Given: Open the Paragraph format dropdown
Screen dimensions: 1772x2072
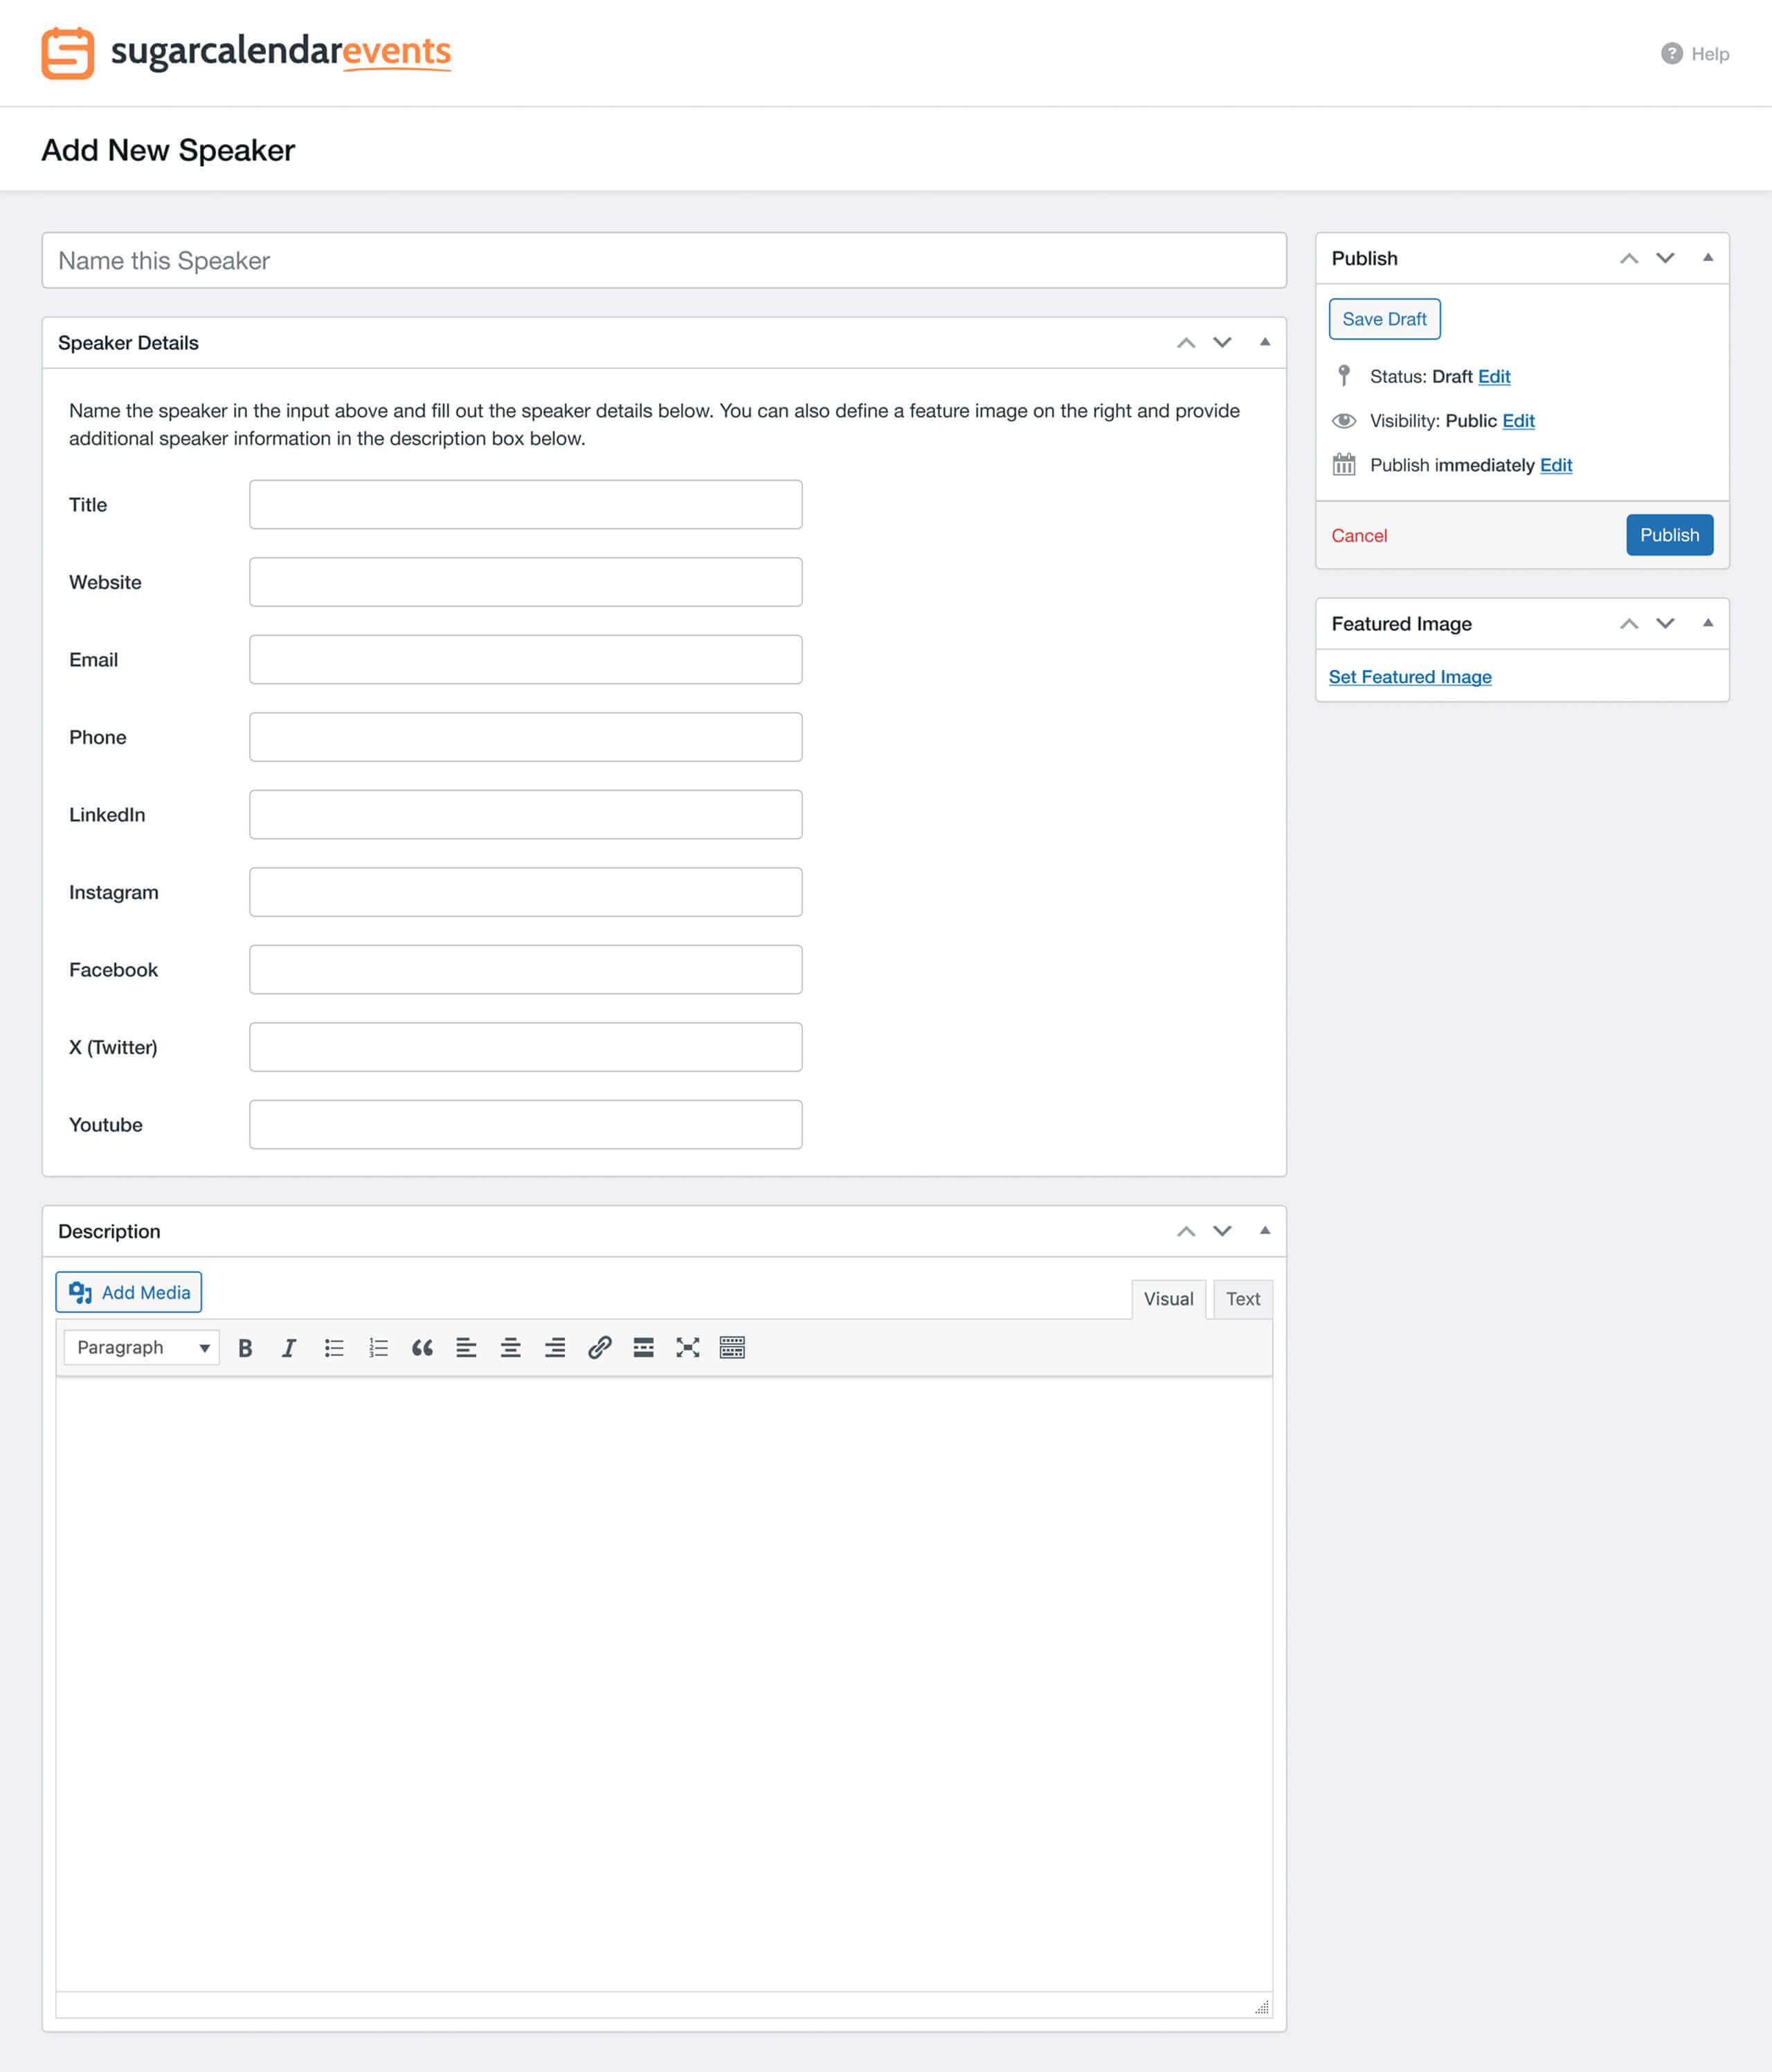Looking at the screenshot, I should (x=141, y=1348).
